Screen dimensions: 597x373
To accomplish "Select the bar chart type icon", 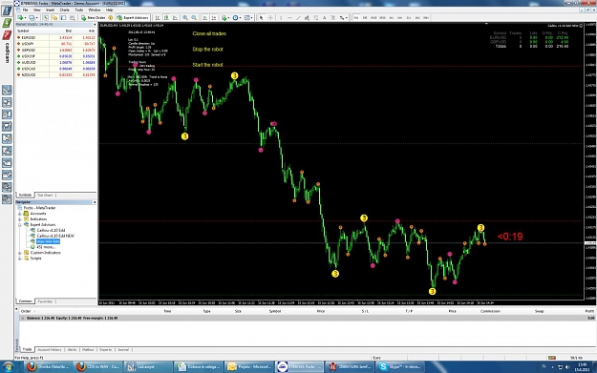I will tap(157, 17).
